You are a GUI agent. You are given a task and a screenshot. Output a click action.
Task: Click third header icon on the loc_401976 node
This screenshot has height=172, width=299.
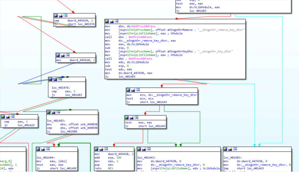click(x=60, y=79)
